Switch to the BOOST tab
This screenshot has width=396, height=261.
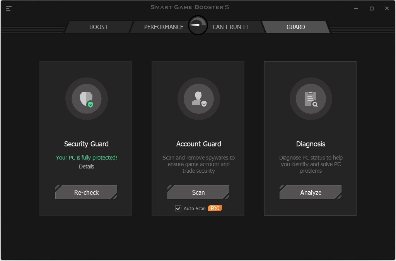98,26
